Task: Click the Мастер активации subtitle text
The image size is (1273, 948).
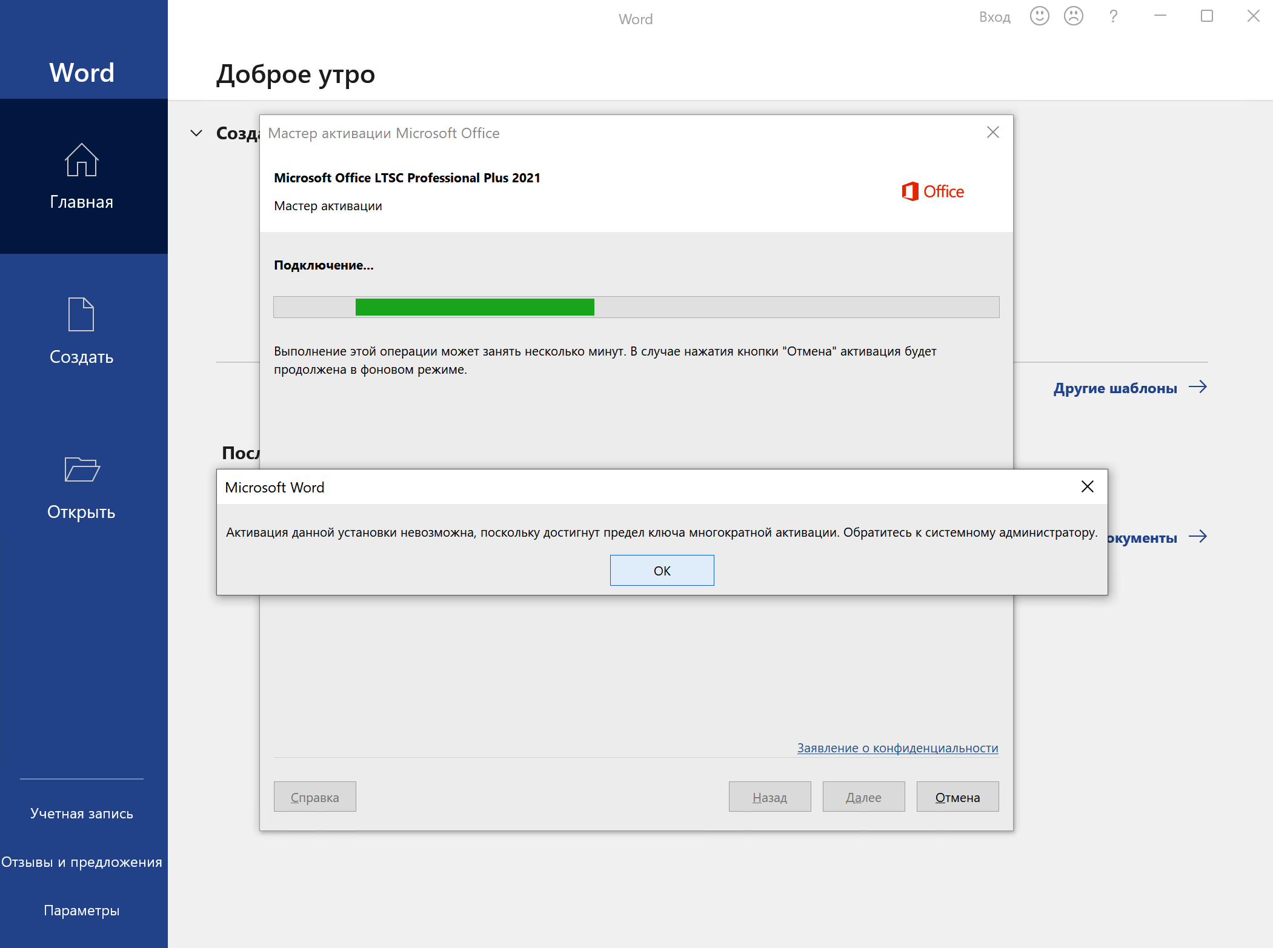Action: click(328, 206)
